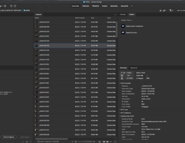Image resolution: width=185 pixels, height=143 pixels.
Task: Adjust the thumbnail size slider
Action: (84, 142)
